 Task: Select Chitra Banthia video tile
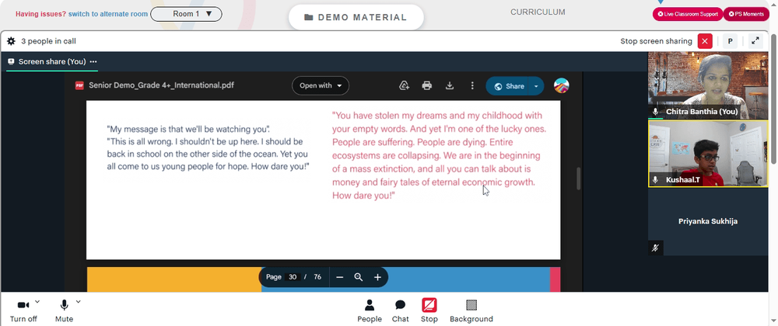pyautogui.click(x=708, y=85)
